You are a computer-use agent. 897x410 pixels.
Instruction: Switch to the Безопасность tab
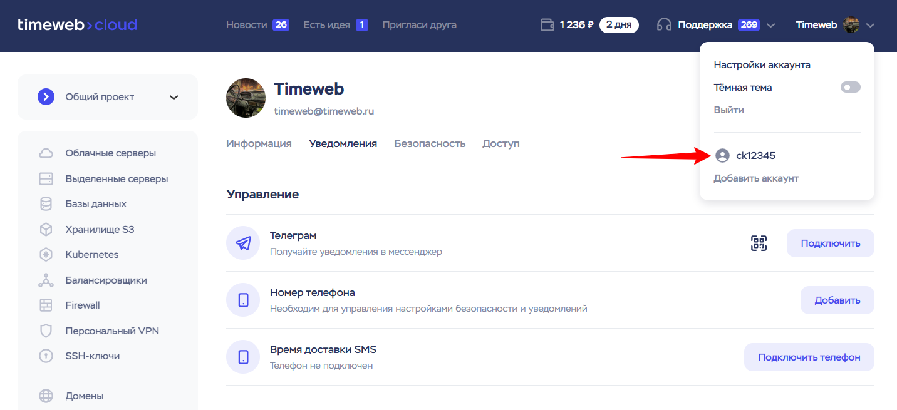(x=429, y=143)
